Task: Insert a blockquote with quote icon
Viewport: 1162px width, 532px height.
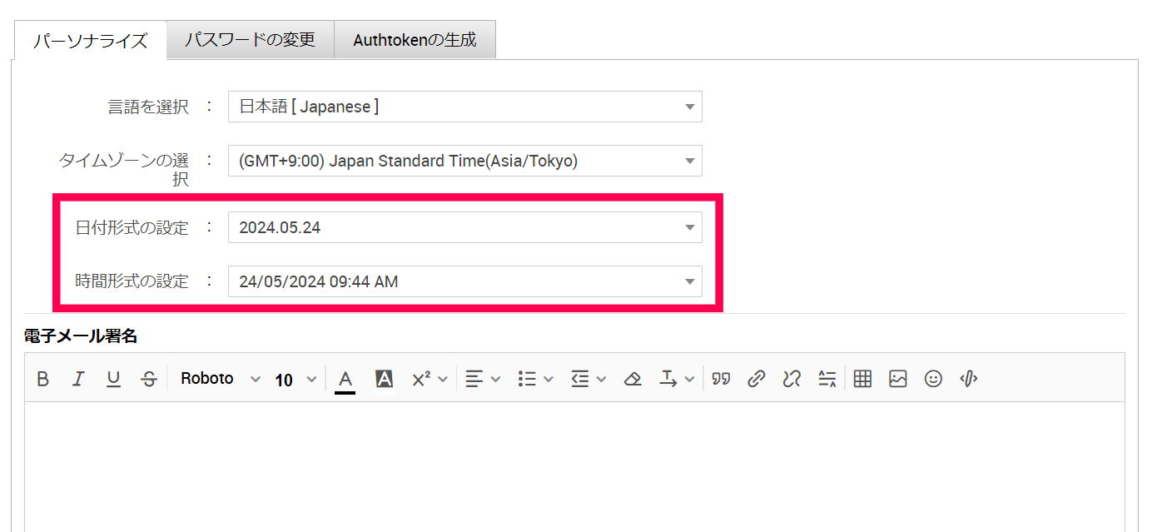Action: [x=721, y=379]
